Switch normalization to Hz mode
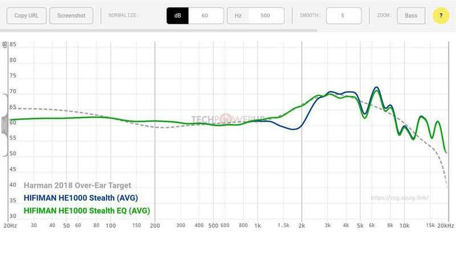 pos(238,16)
